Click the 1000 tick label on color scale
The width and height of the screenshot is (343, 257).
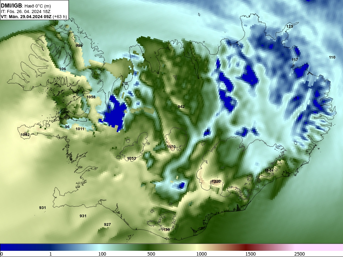[201, 254]
